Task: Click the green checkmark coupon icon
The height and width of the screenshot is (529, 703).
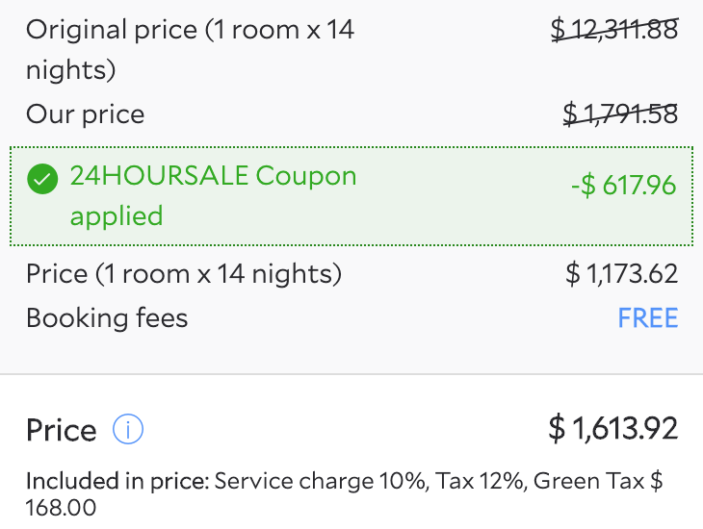Action: 42,178
